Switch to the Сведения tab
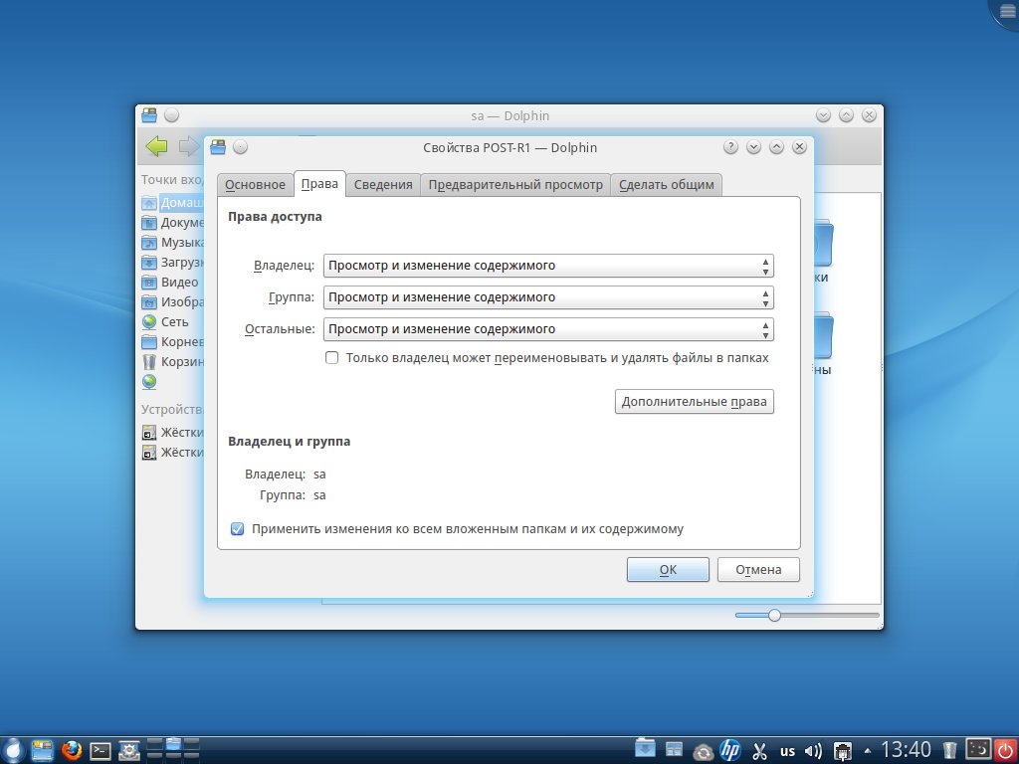 pyautogui.click(x=383, y=184)
